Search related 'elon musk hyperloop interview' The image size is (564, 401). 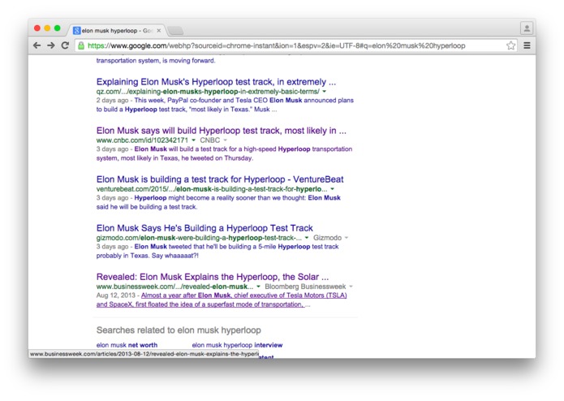(237, 345)
